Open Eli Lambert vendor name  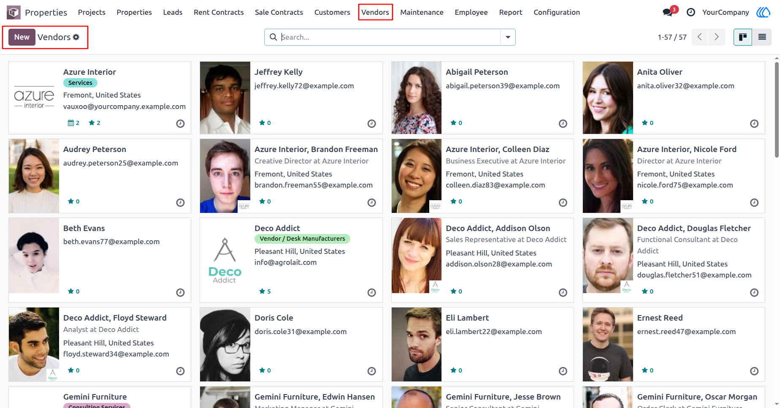(x=467, y=318)
